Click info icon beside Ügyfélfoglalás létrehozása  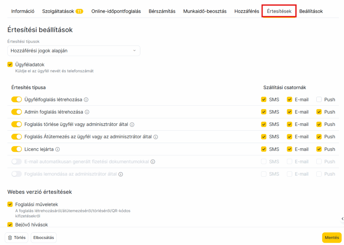86,100
